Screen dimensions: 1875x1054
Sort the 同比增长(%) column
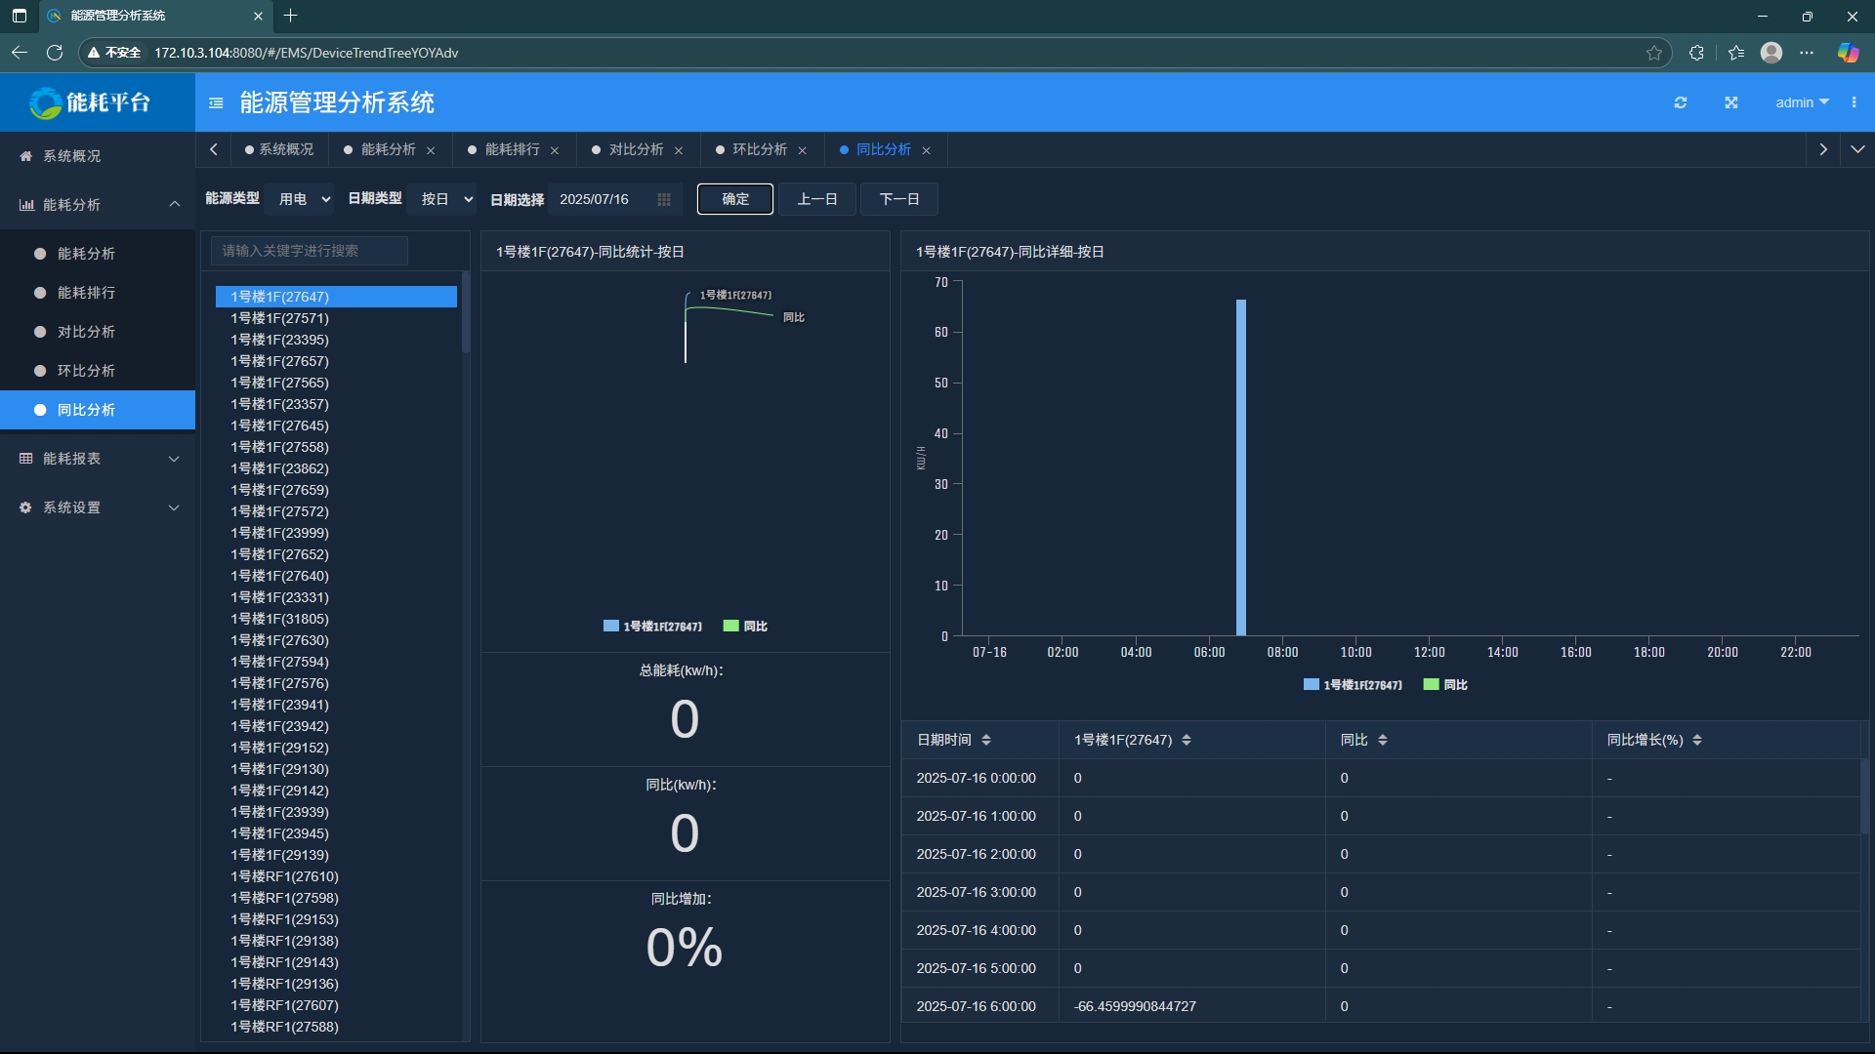tap(1696, 740)
